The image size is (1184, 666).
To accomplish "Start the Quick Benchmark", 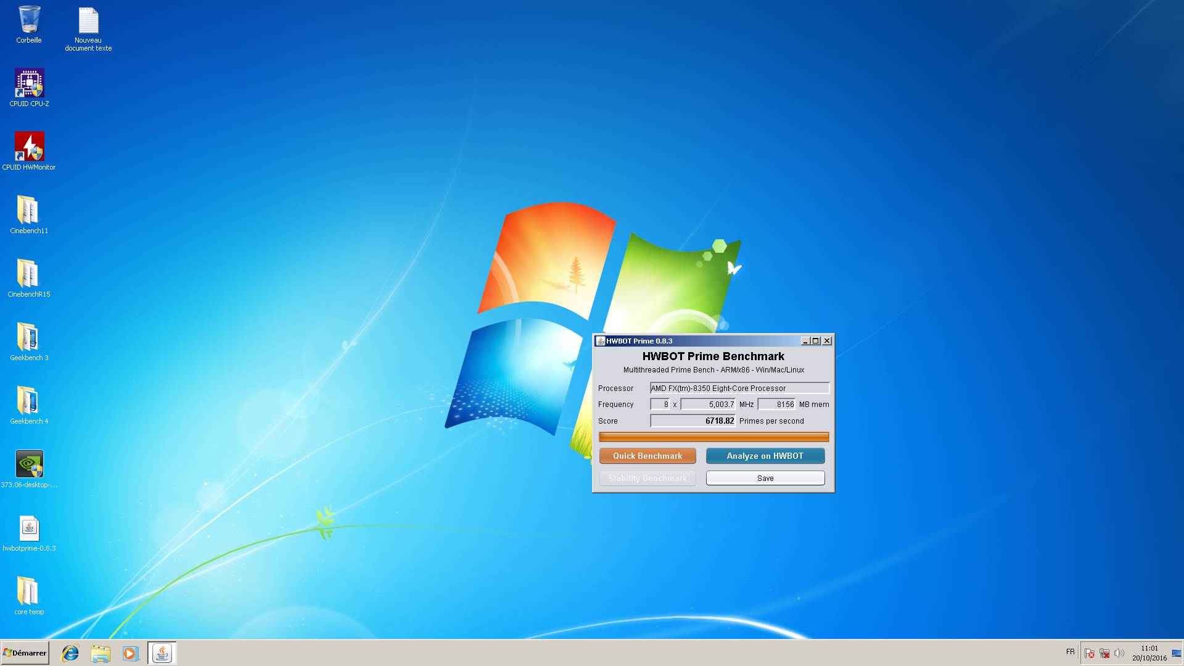I will pos(647,456).
